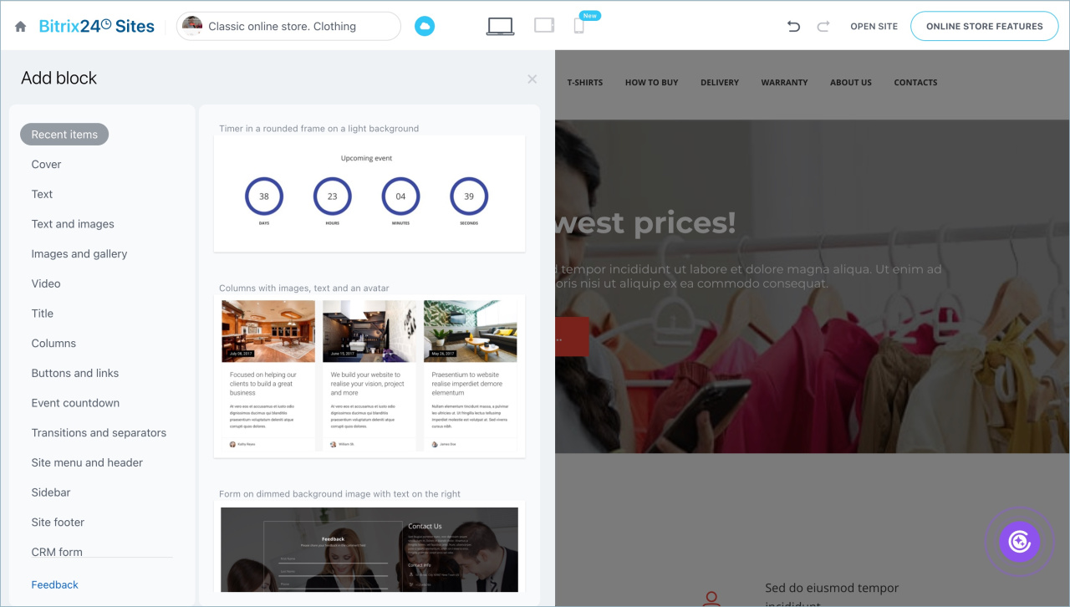Select the Recent items category
Viewport: 1070px width, 607px height.
pyautogui.click(x=64, y=135)
